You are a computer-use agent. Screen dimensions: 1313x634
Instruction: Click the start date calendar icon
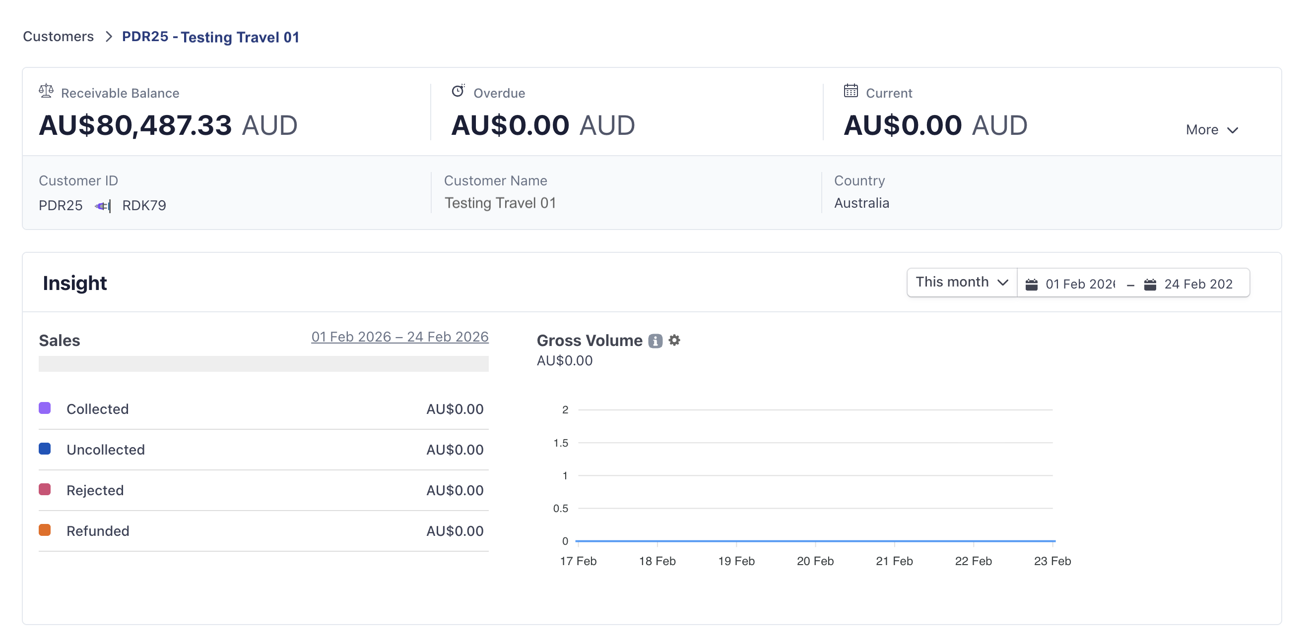pyautogui.click(x=1031, y=284)
